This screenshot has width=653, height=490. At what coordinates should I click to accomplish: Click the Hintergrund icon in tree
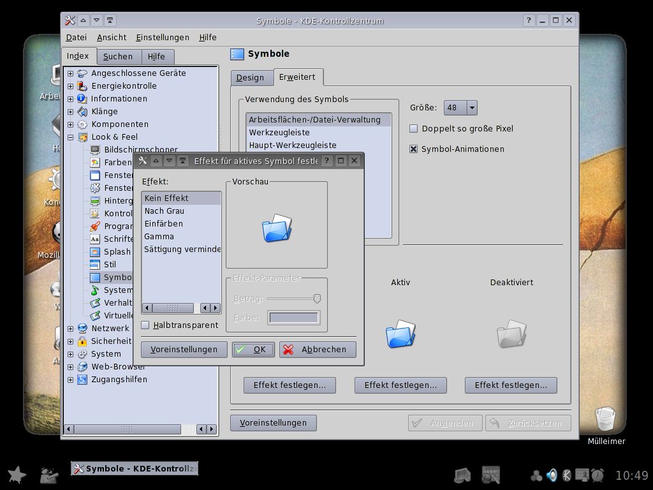tap(95, 201)
